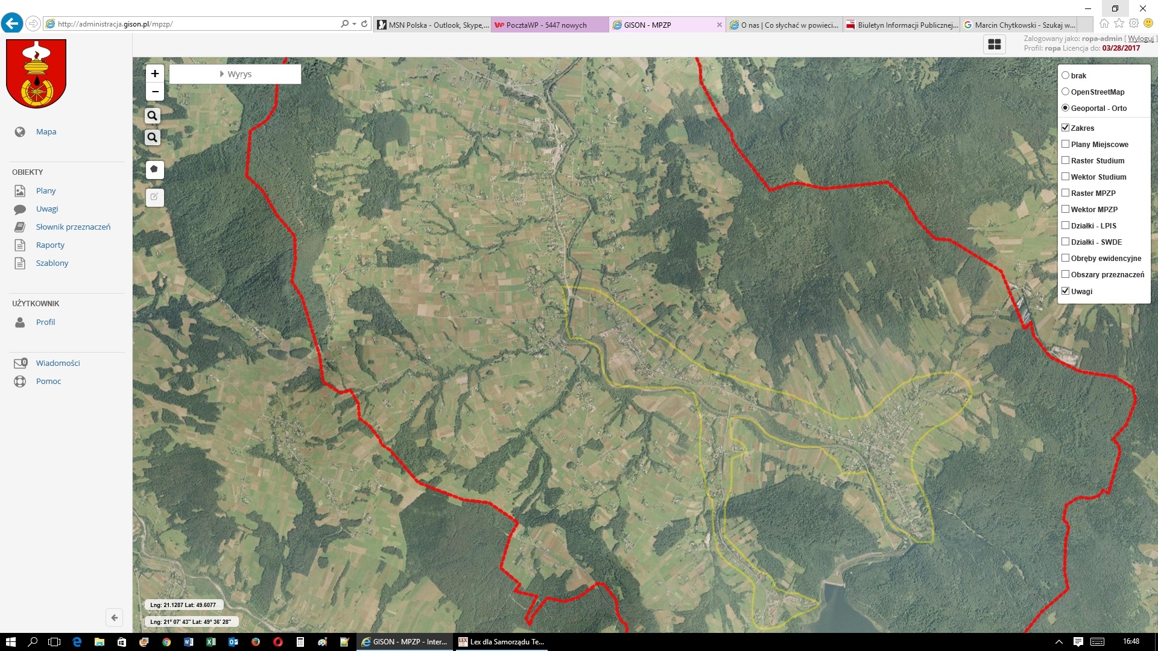
Task: Switch to Marcin Chytkowski Google tab
Action: click(1019, 25)
